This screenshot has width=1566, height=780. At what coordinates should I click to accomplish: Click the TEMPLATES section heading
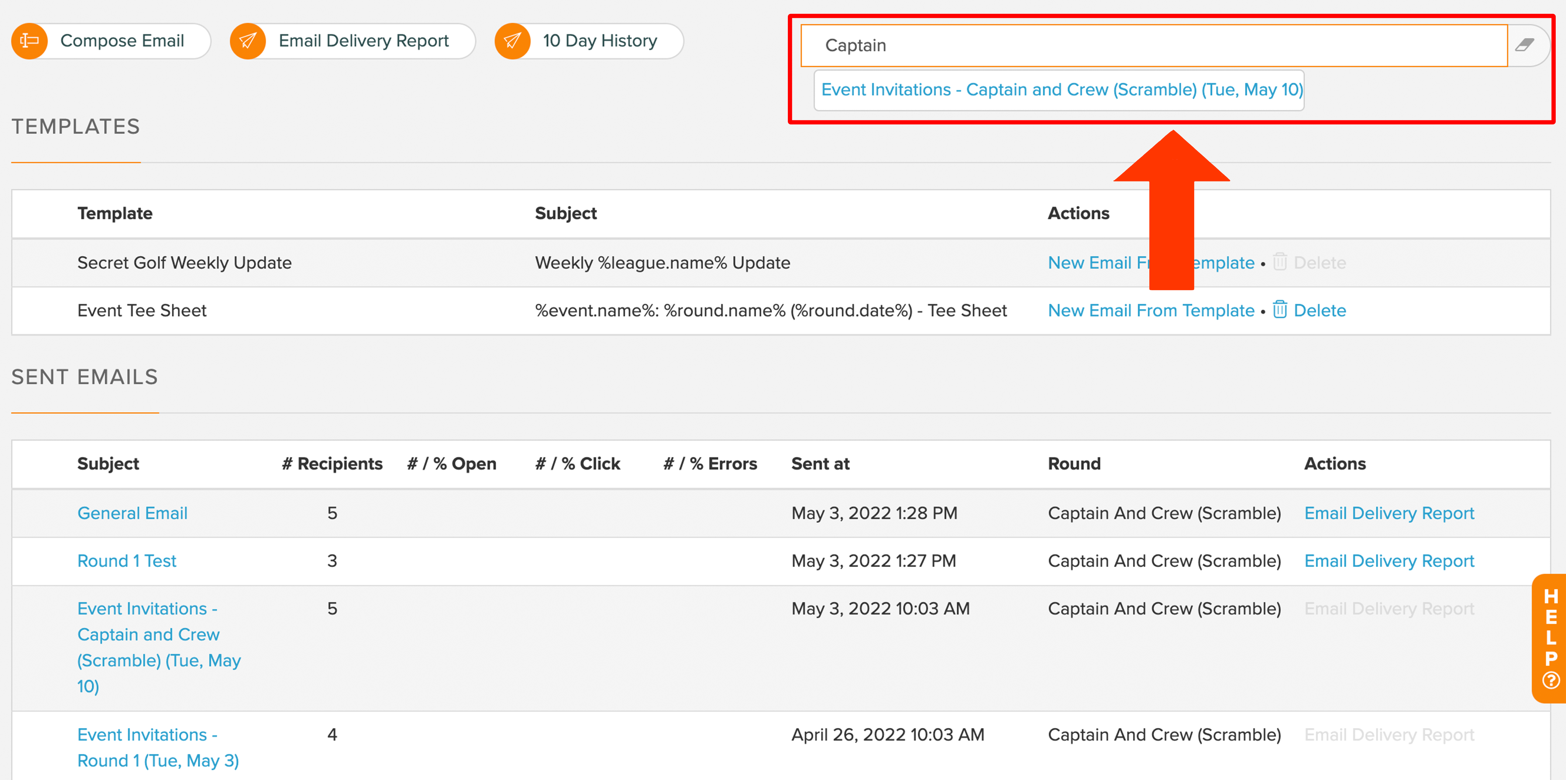(x=76, y=126)
